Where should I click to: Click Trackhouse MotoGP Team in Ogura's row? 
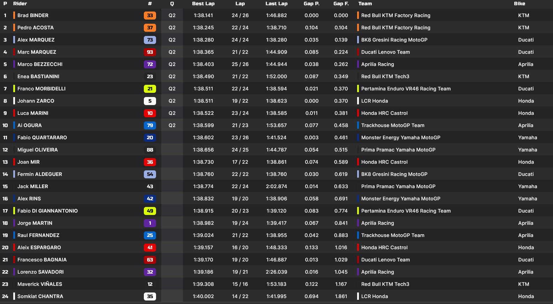point(393,125)
